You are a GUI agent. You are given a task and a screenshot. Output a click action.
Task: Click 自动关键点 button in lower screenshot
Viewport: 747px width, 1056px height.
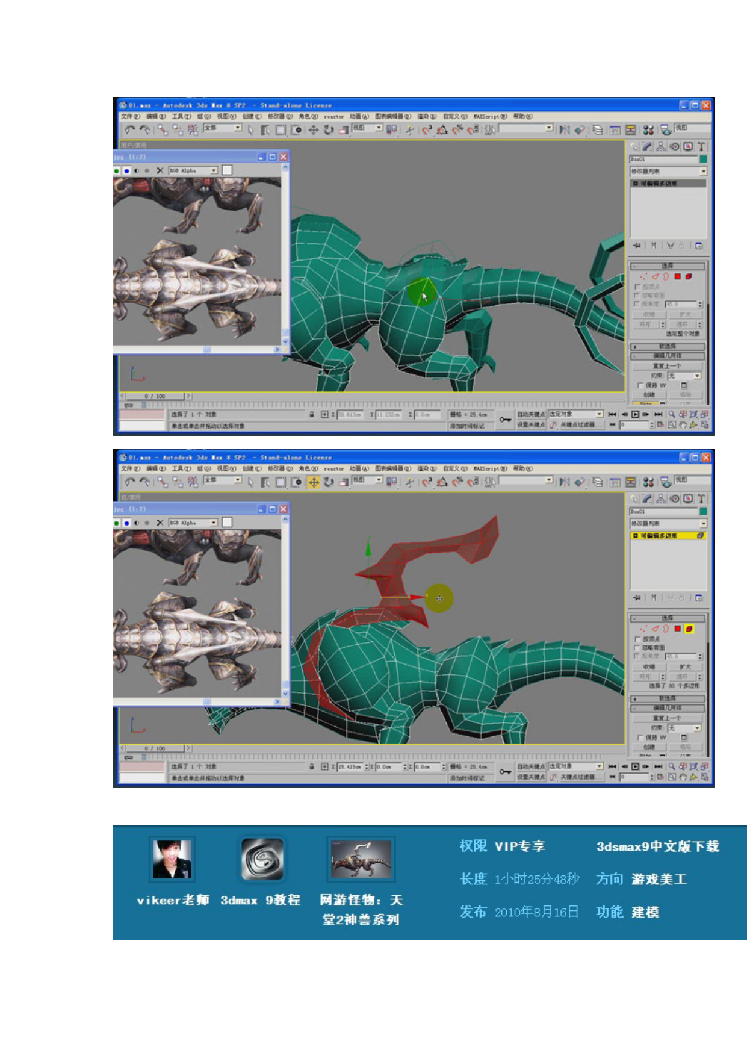click(x=531, y=766)
